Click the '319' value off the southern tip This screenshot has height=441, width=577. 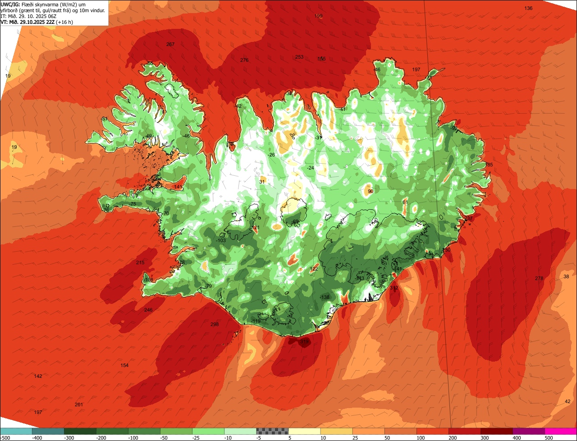[304, 342]
